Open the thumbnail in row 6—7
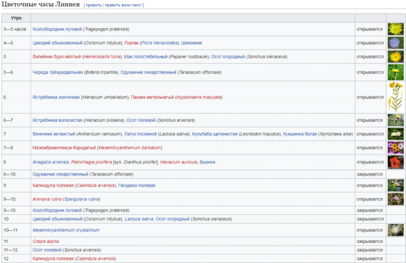This screenshot has width=406, height=263. click(x=396, y=120)
